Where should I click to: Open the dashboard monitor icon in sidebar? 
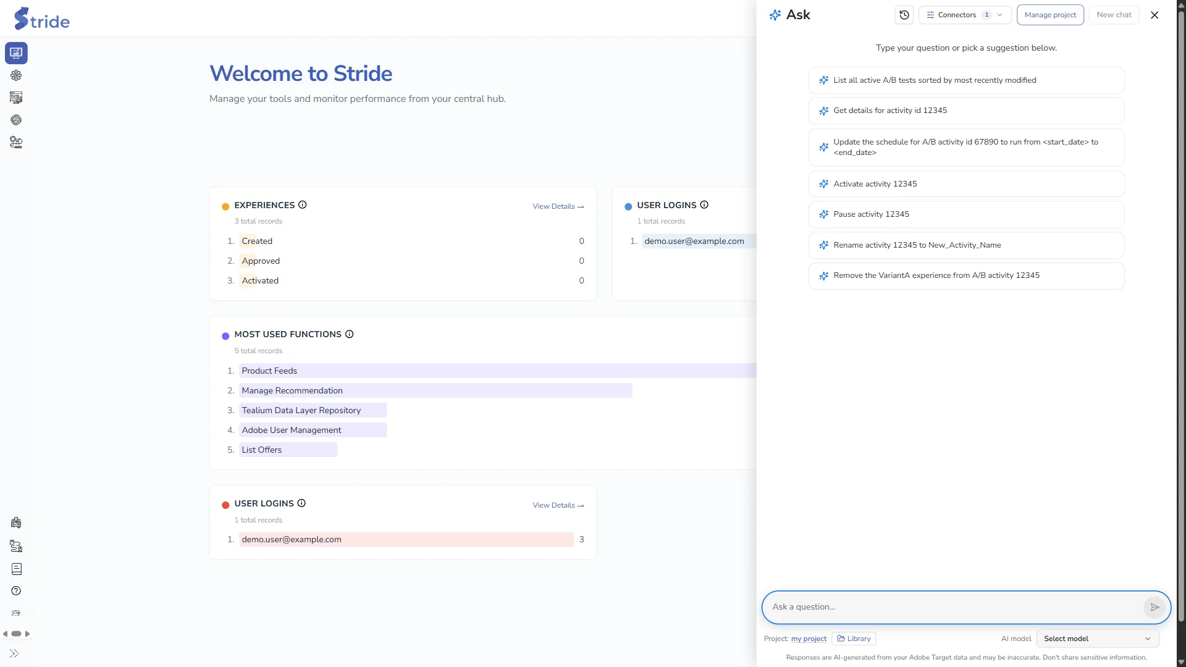16,53
